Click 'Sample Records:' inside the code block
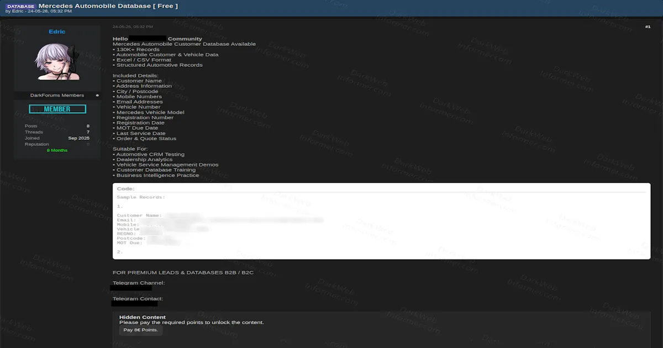 coord(141,197)
